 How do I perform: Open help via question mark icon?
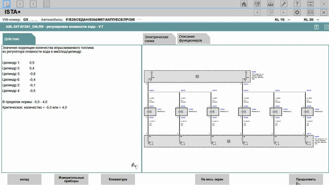297,4
